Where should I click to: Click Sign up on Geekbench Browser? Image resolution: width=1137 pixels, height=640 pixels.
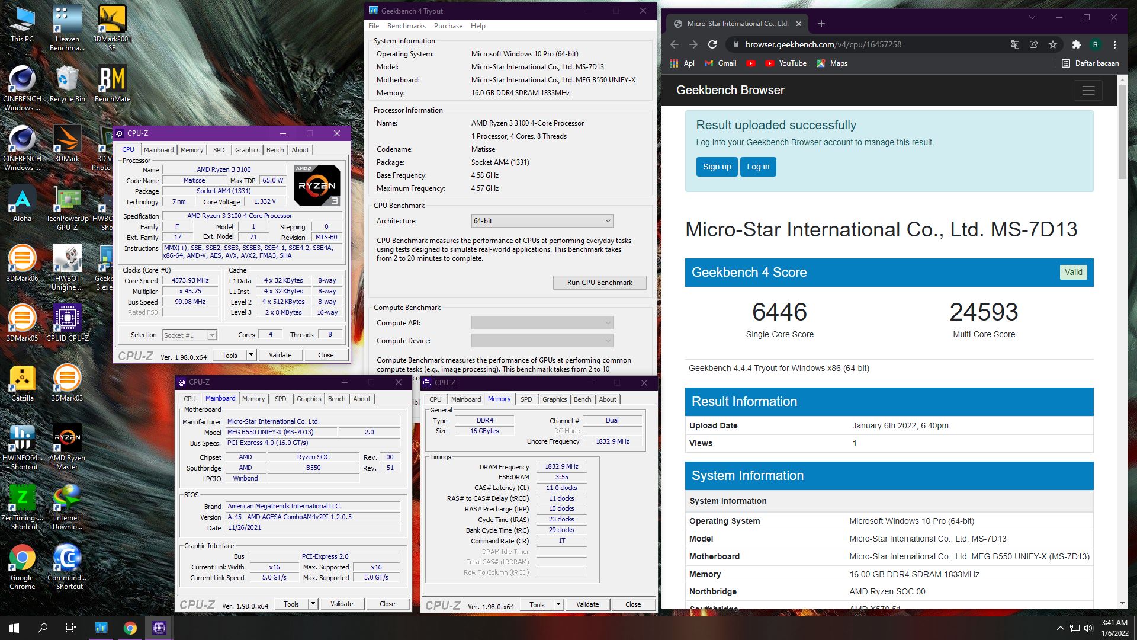tap(717, 167)
